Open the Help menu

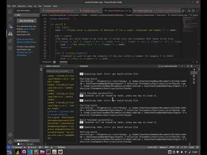(x=55, y=6)
